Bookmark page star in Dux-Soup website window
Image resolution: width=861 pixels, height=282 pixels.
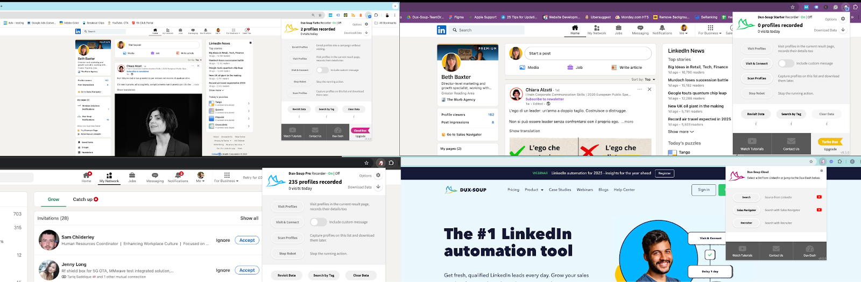click(811, 161)
